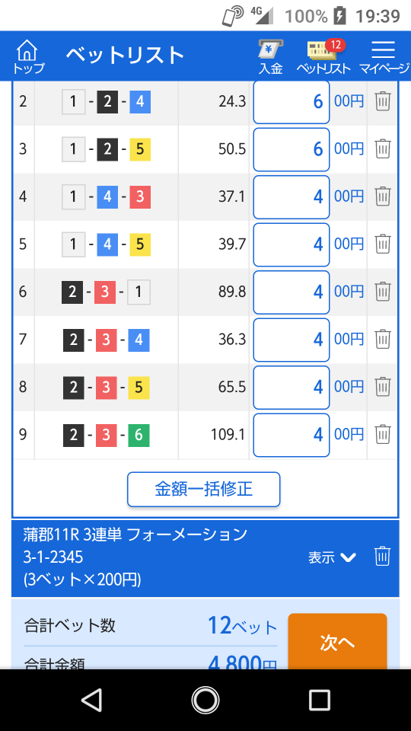Delete the 蒲郡11R formation 3-1-2345 bet group
The width and height of the screenshot is (411, 731).
click(x=383, y=556)
